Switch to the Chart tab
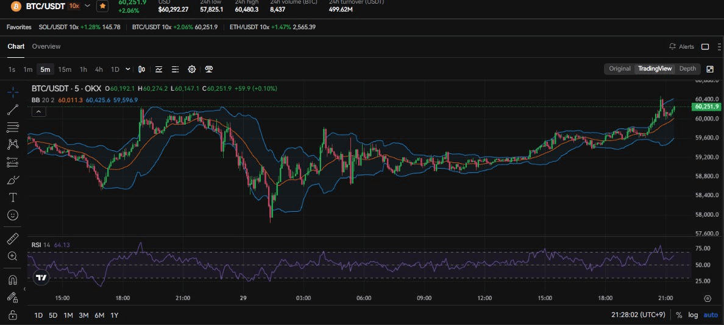 click(16, 47)
